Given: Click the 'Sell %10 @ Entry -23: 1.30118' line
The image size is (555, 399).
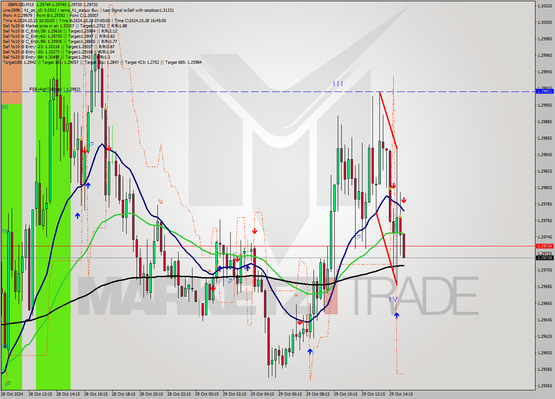Looking at the screenshot, I should pyautogui.click(x=59, y=46).
